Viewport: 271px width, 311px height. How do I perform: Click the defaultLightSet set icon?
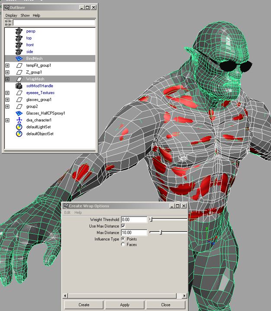(x=19, y=127)
